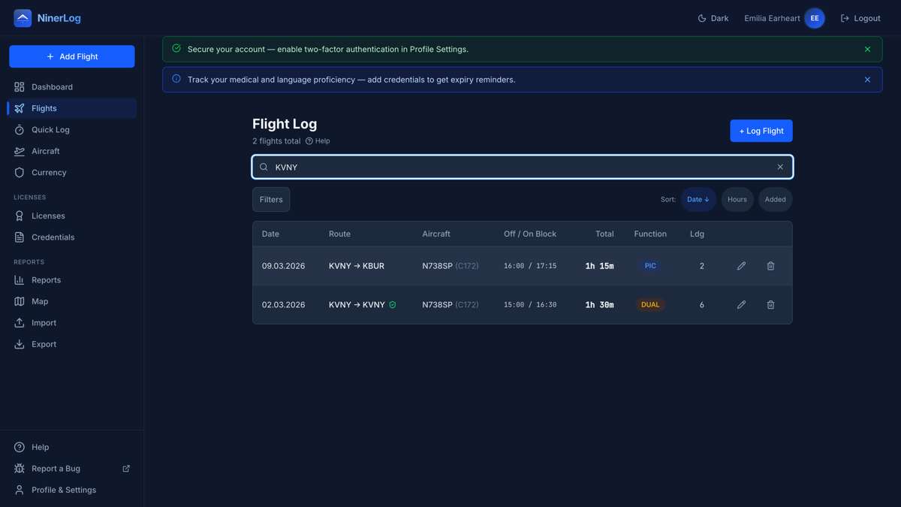Open the Help link near flights total
Viewport: 901px width, 507px height.
pyautogui.click(x=318, y=141)
